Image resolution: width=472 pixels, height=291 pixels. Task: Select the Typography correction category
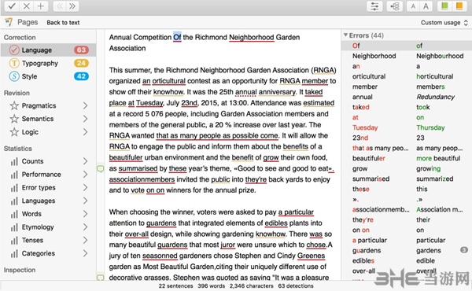tap(48, 63)
